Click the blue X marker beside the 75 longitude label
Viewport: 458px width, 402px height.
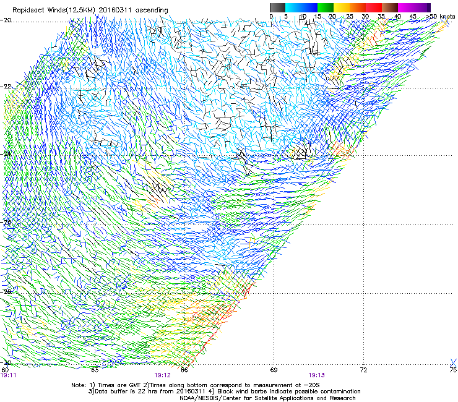(453, 362)
